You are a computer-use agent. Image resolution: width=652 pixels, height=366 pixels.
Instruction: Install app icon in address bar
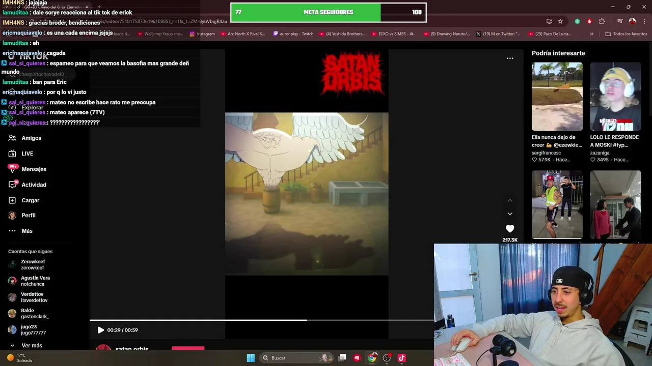coord(549,21)
